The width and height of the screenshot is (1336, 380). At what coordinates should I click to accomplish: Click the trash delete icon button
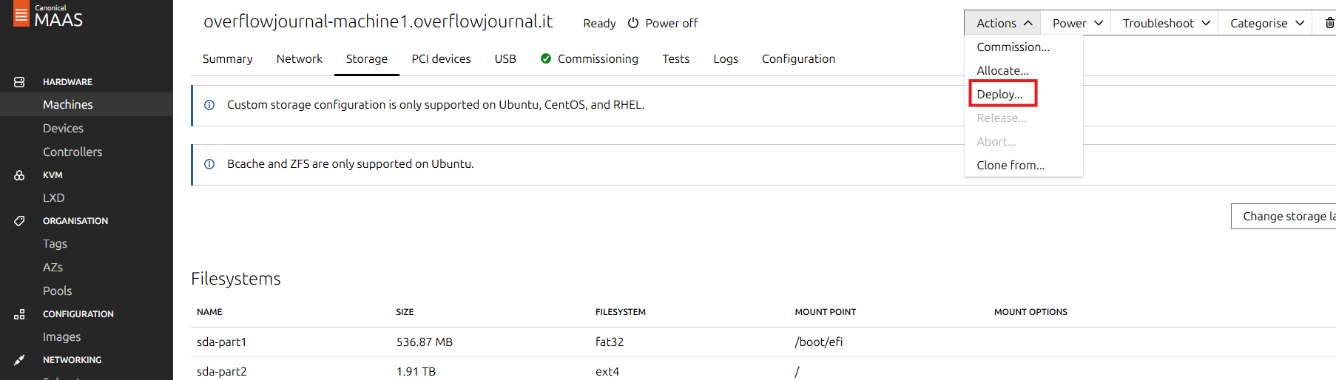(1329, 23)
